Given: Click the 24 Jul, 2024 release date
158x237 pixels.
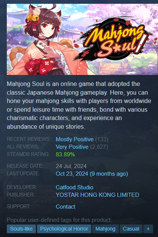Looking at the screenshot, I should pyautogui.click(x=71, y=166).
